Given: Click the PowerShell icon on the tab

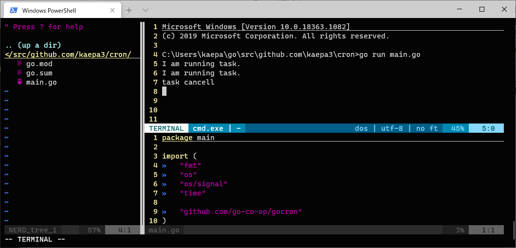Looking at the screenshot, I should coord(14,10).
